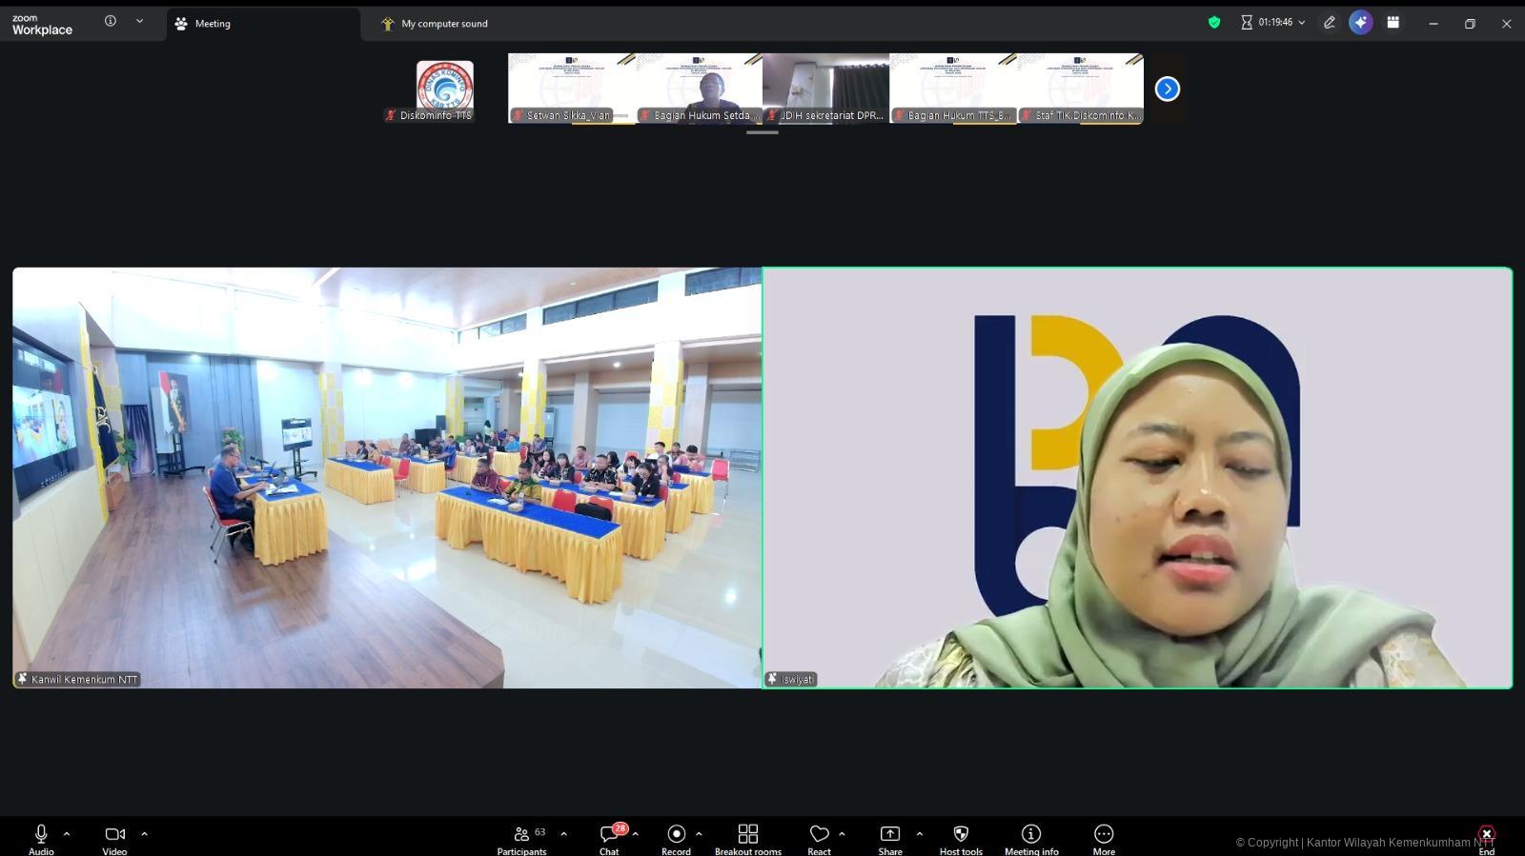Click the green encryption shield icon
1525x856 pixels.
[1214, 23]
